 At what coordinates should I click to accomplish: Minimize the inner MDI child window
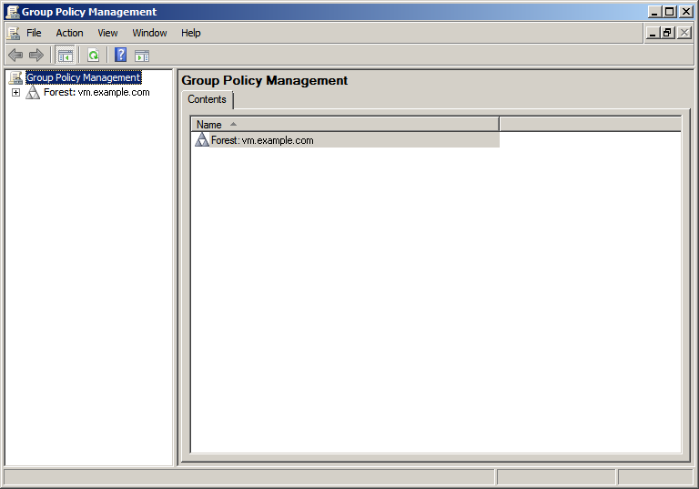[653, 33]
